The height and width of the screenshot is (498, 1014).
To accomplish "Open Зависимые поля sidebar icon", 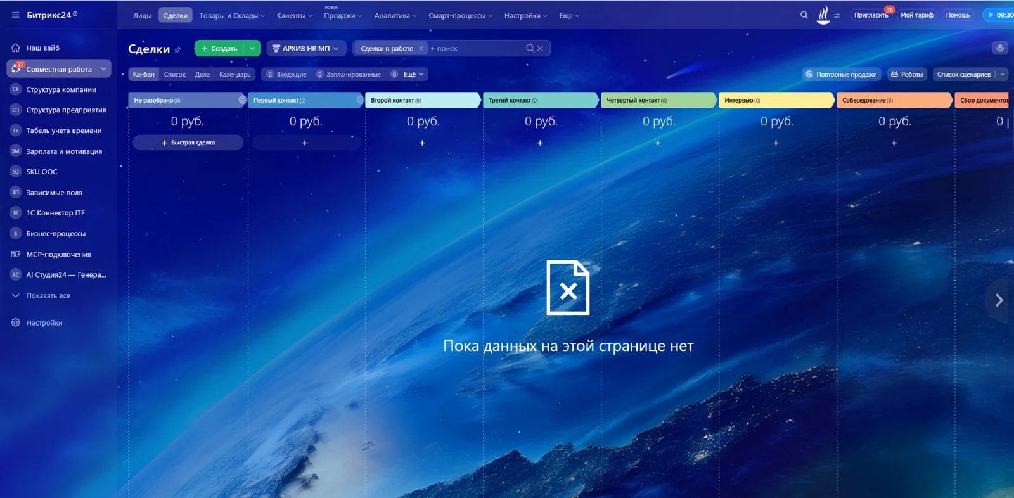I will point(16,192).
